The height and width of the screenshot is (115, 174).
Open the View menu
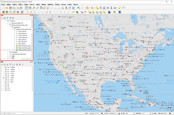coord(15,4)
